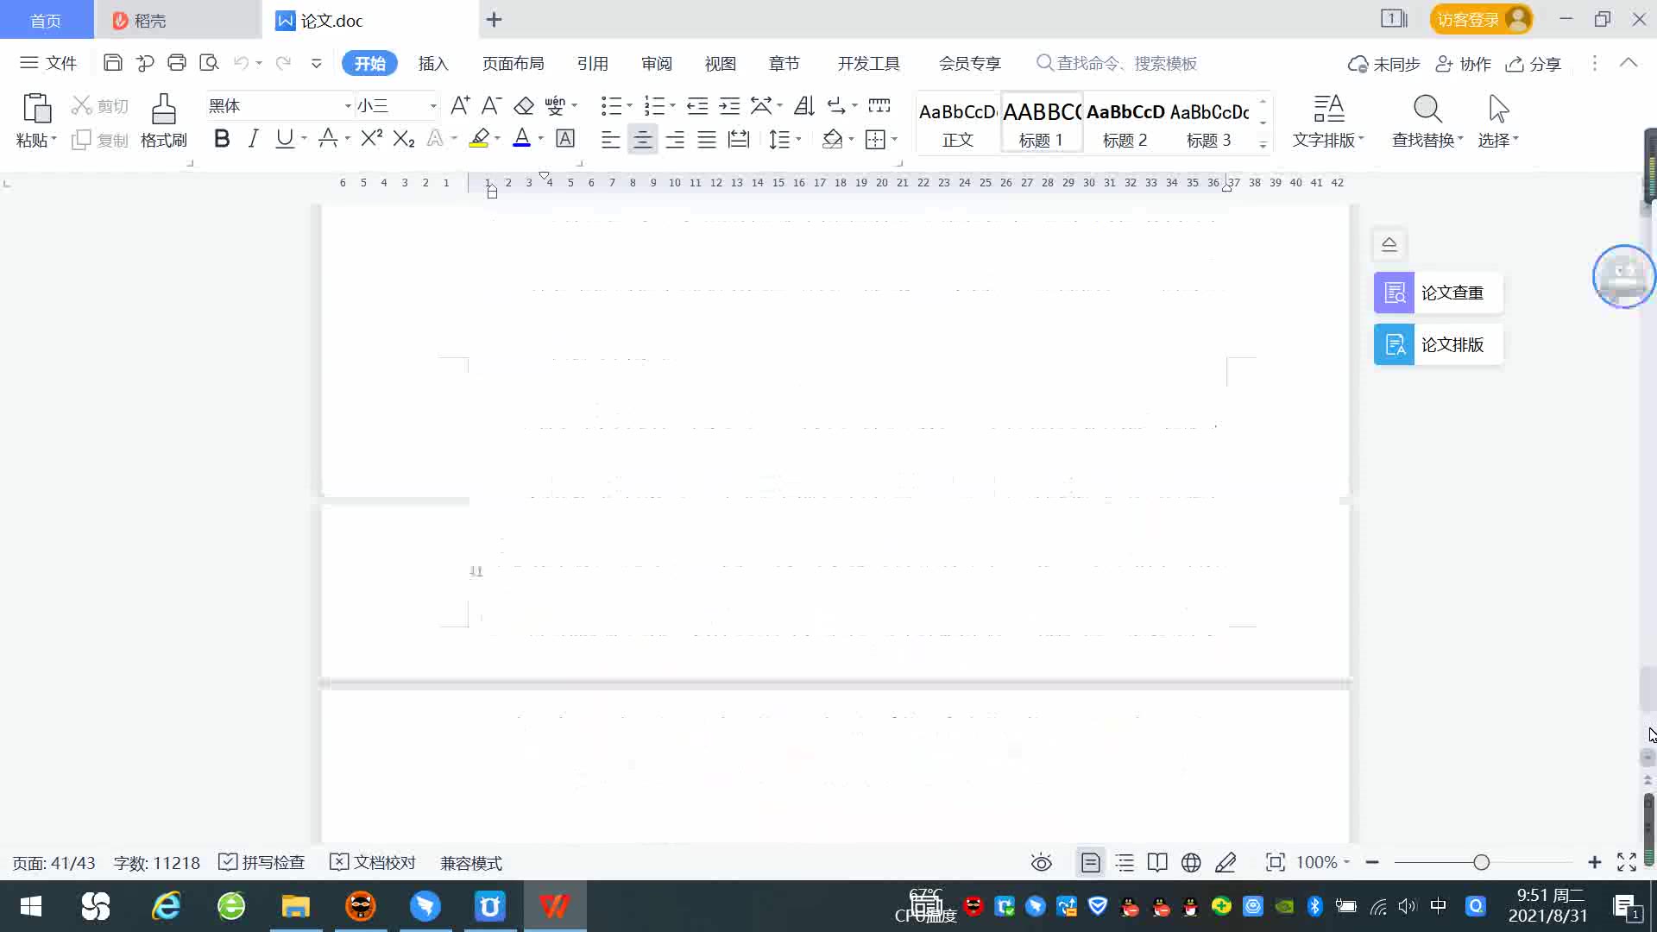Image resolution: width=1657 pixels, height=932 pixels.
Task: Open the Text Layout tool
Action: click(1328, 120)
